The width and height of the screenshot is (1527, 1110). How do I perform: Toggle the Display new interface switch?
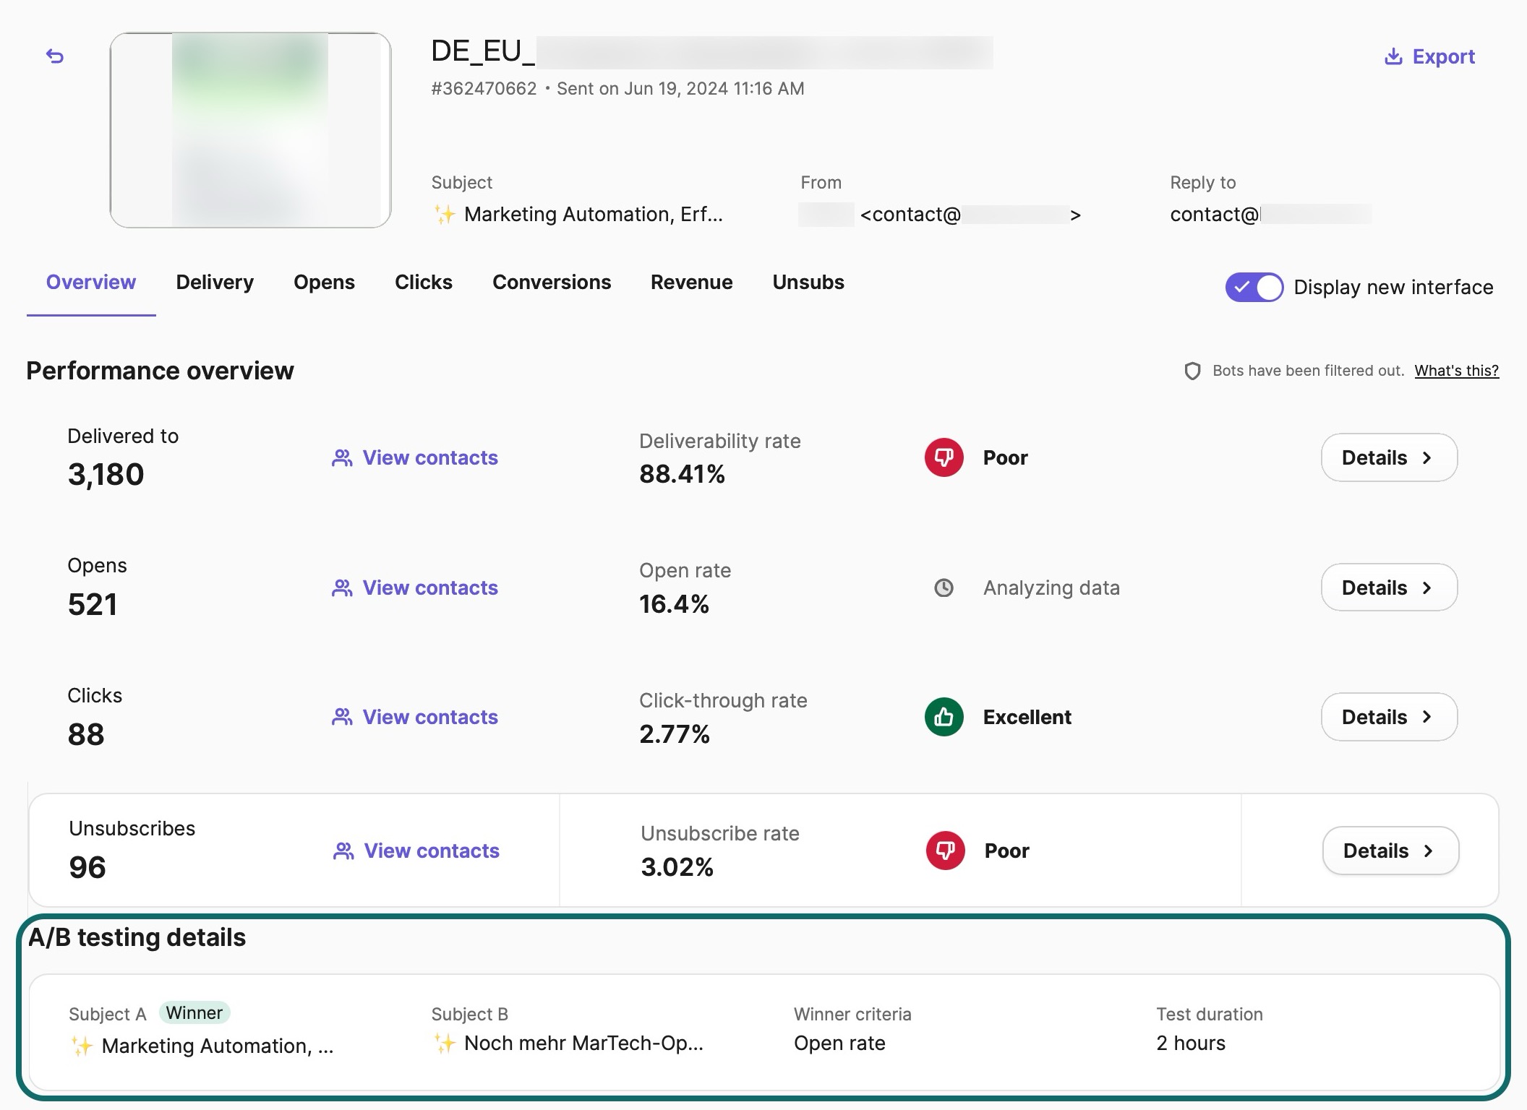pyautogui.click(x=1254, y=287)
